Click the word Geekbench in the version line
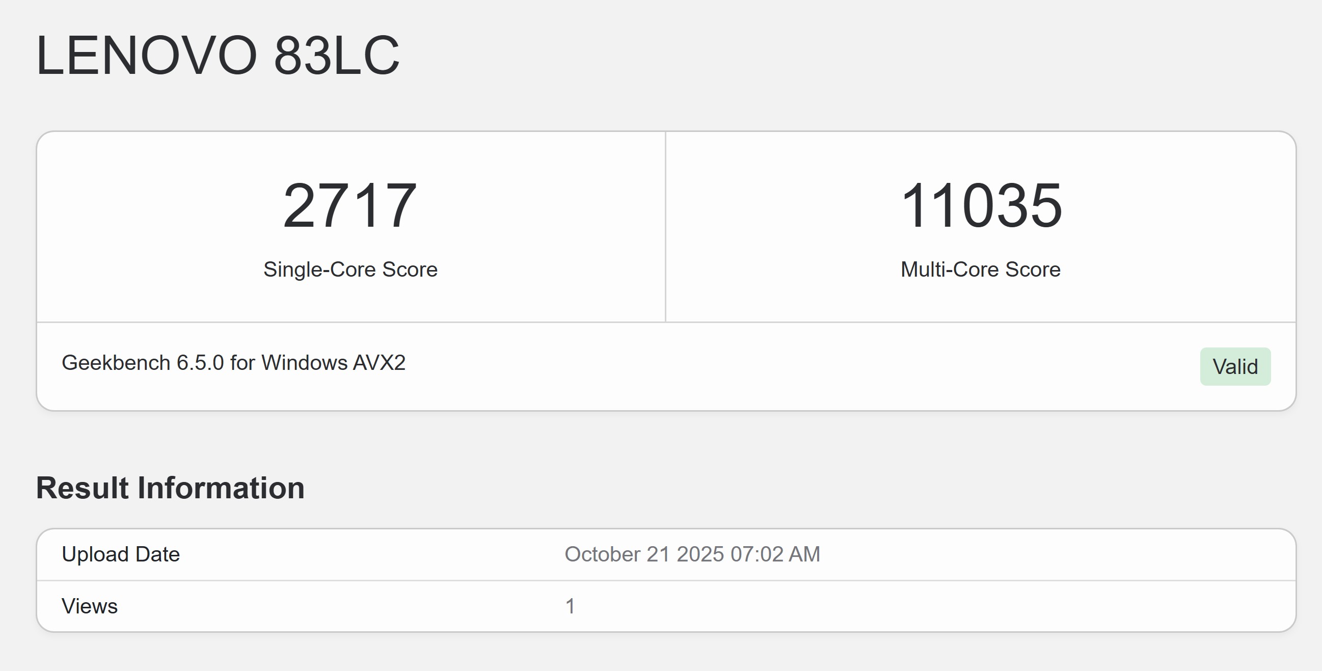 (x=116, y=363)
